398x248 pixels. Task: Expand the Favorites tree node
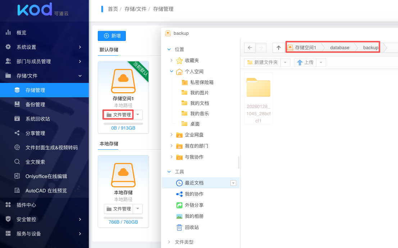171,61
